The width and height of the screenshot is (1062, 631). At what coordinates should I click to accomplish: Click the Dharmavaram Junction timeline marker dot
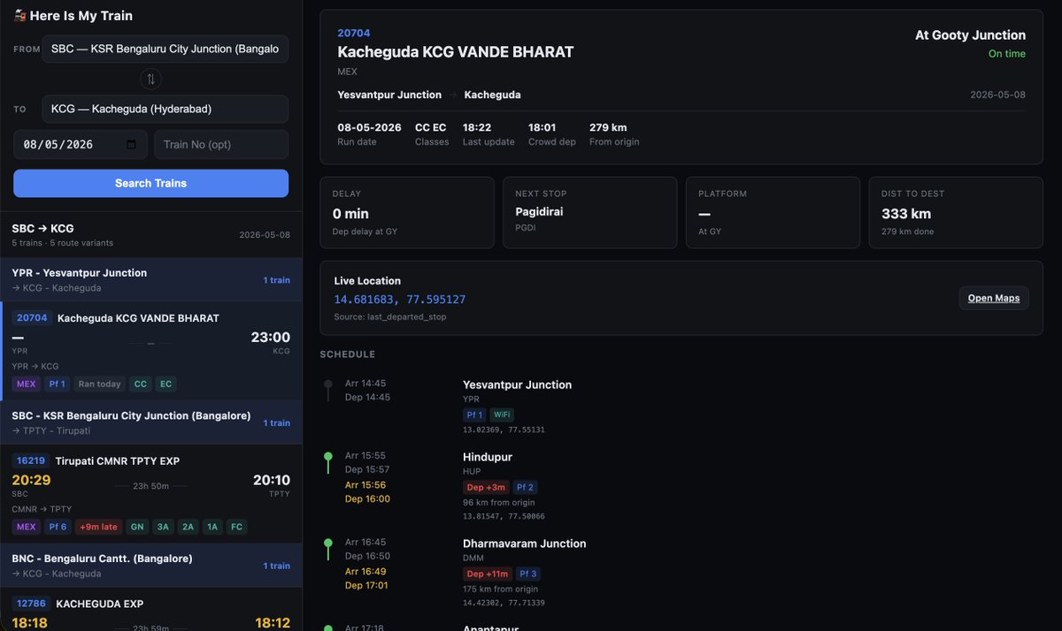328,543
